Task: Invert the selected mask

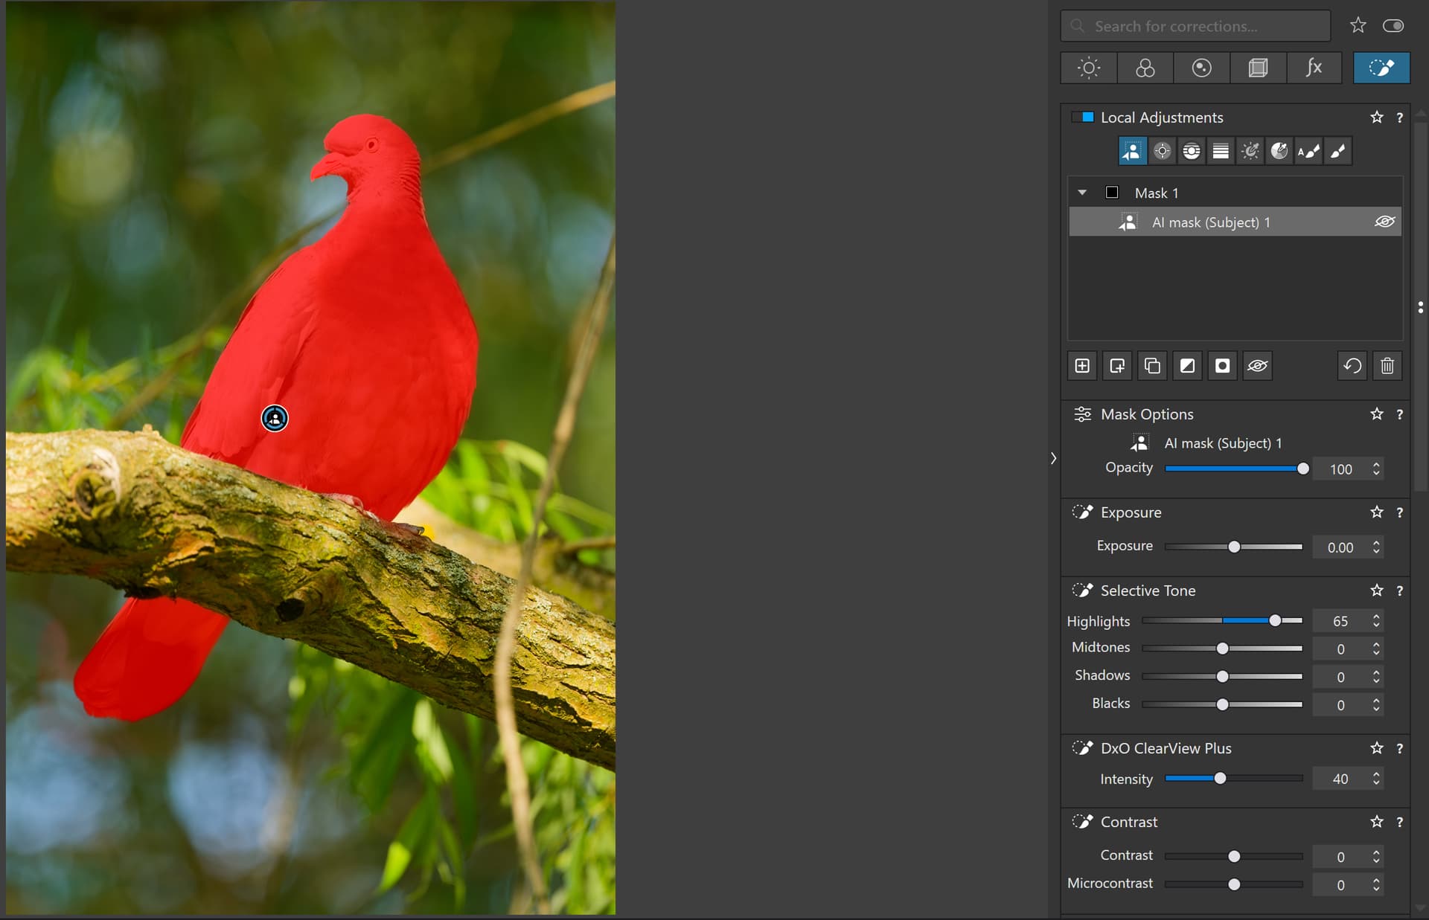Action: [1187, 366]
